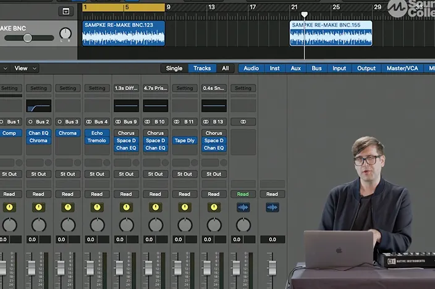The width and height of the screenshot is (435, 289).
Task: Toggle the Aux channel filter in the mixer
Action: point(296,68)
